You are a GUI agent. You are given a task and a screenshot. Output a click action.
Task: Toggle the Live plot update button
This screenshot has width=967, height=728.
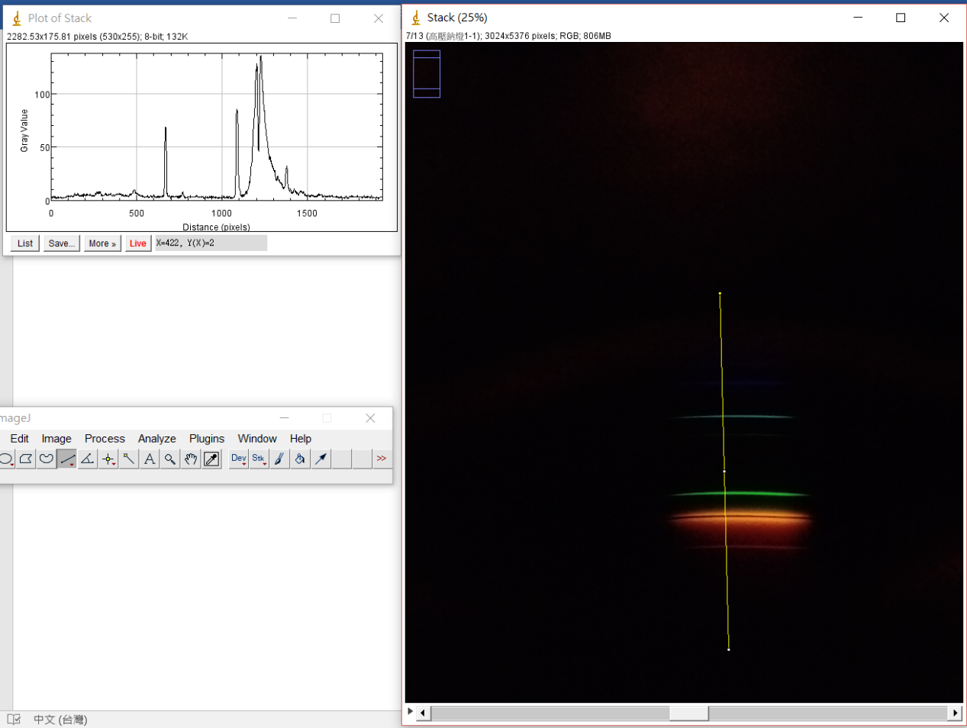[x=138, y=243]
